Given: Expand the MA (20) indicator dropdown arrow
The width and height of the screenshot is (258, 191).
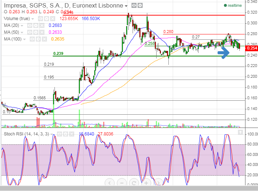Looking at the screenshot, I should point(22,26).
